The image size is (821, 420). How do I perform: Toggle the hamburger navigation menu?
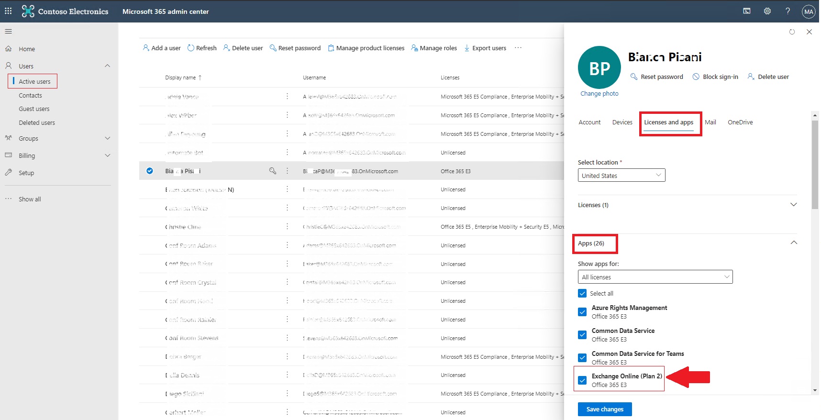pos(8,32)
